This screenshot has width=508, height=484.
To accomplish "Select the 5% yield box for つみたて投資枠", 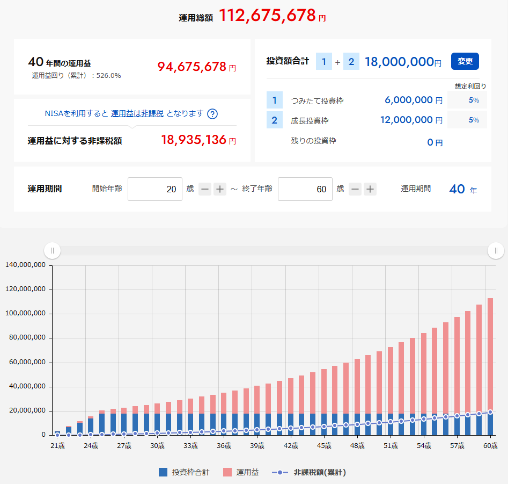I will [x=467, y=100].
